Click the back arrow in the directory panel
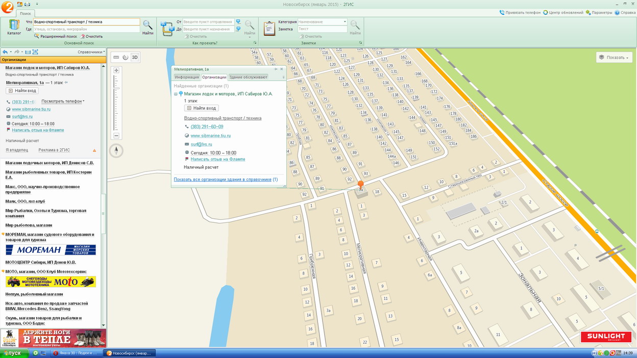The width and height of the screenshot is (637, 358). [5, 52]
